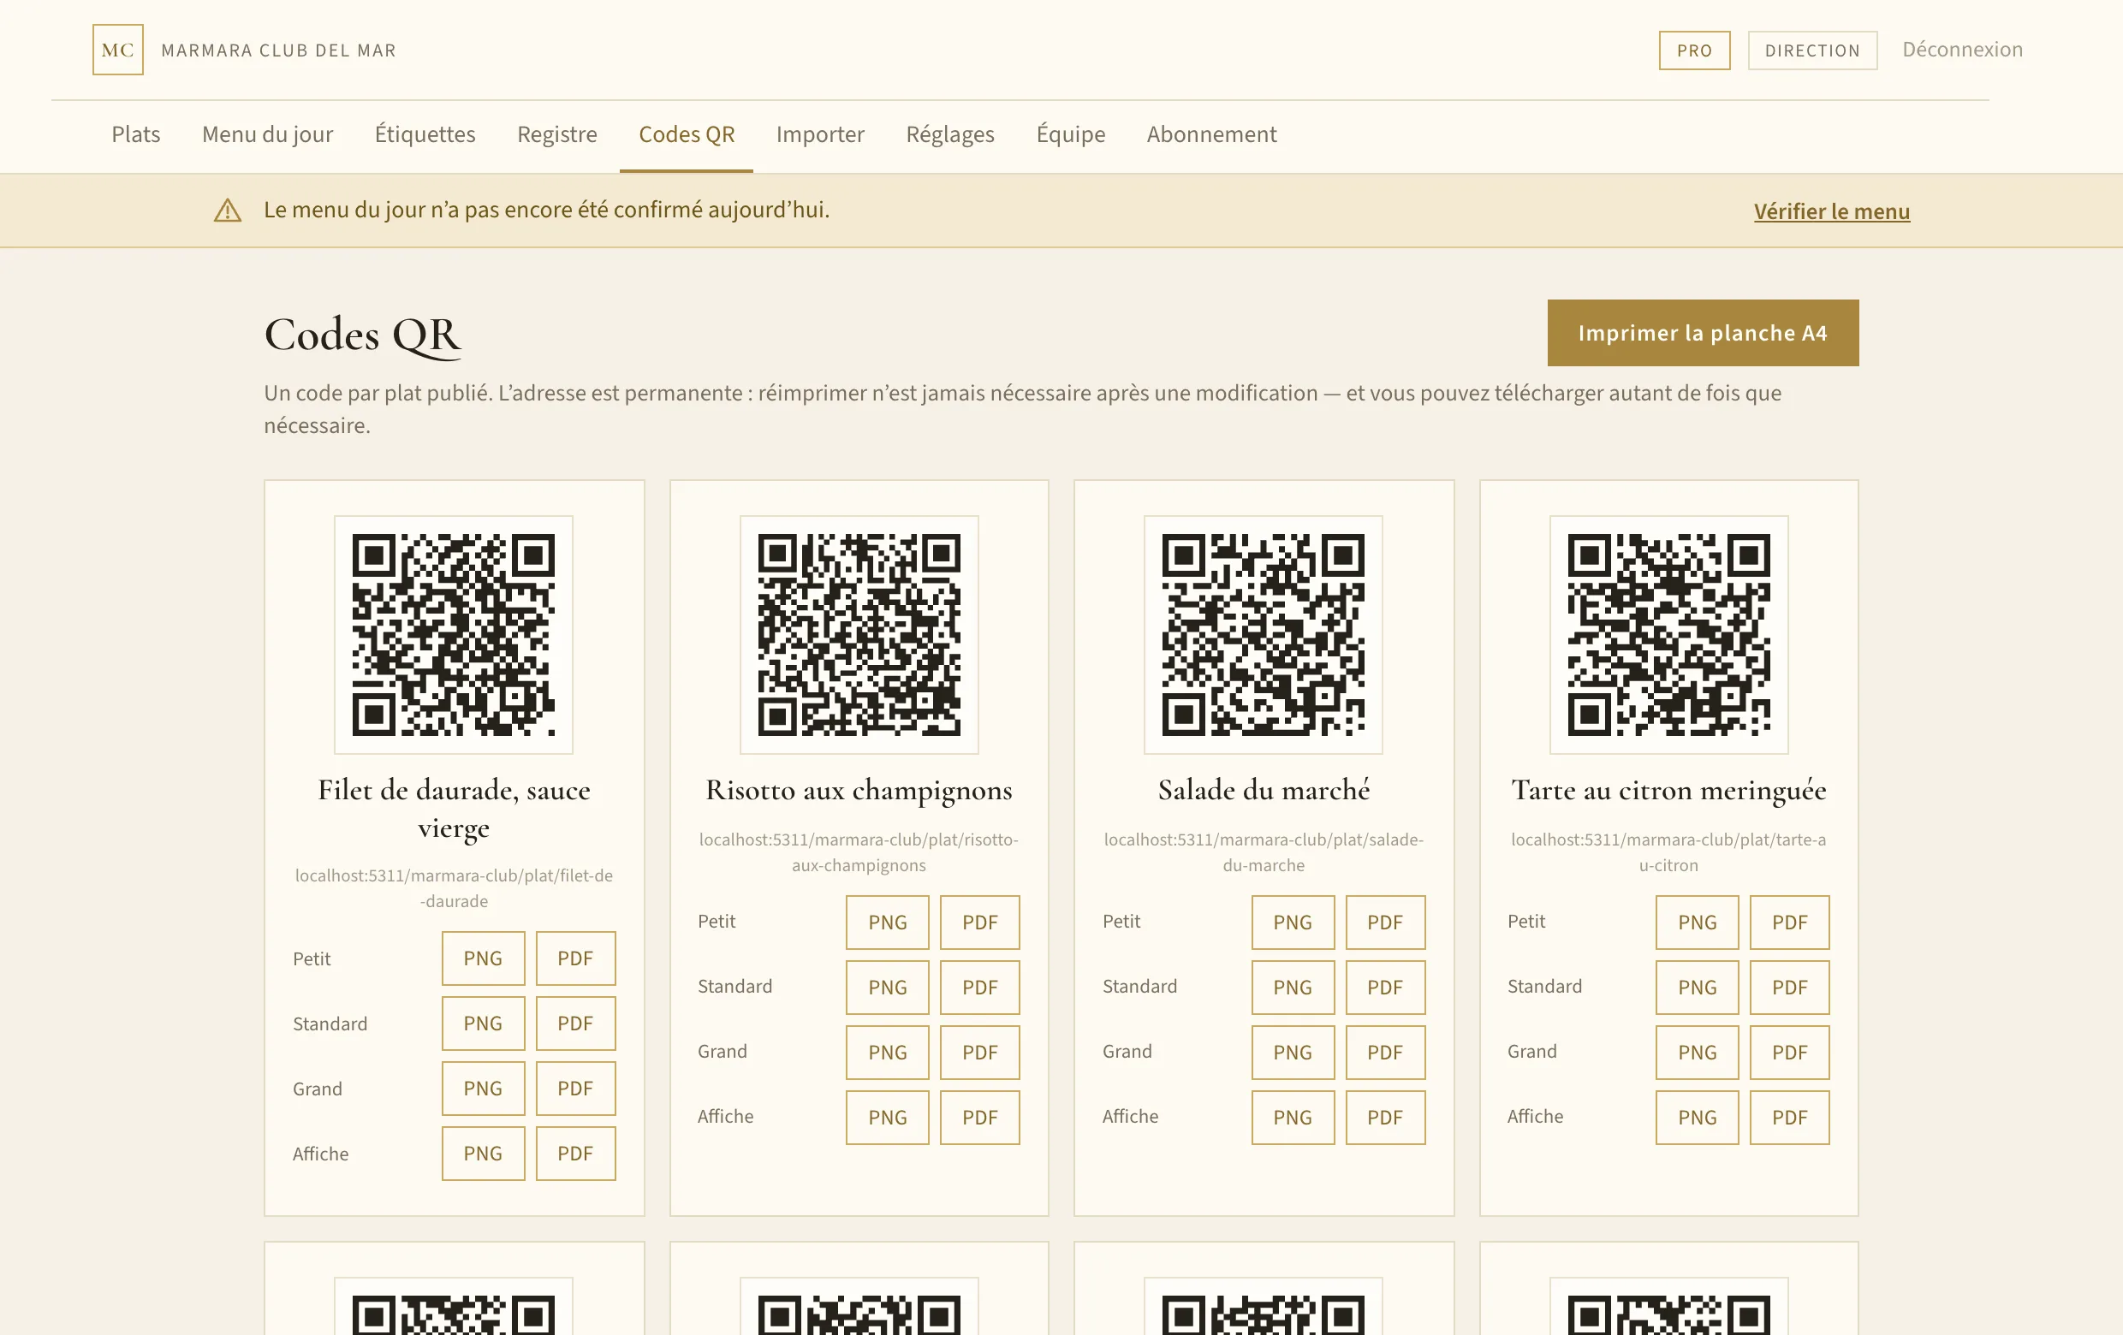Download Affiche PDF for Tarte au citron

tap(1790, 1118)
